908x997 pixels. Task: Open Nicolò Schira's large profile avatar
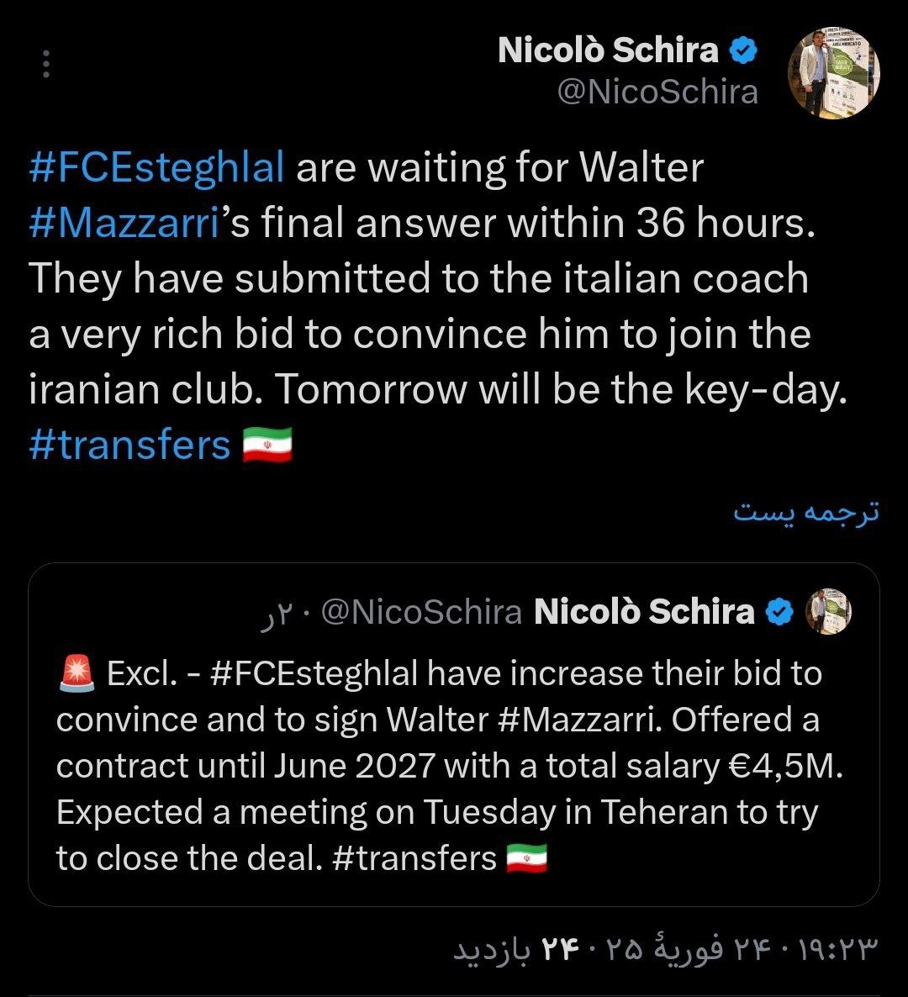tap(833, 74)
